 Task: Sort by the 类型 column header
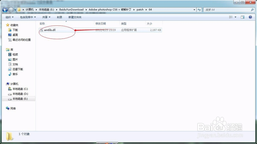point(124,24)
